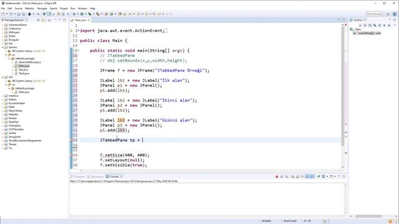Click the green Run button in toolbar
The height and width of the screenshot is (224, 399).
click(82, 14)
